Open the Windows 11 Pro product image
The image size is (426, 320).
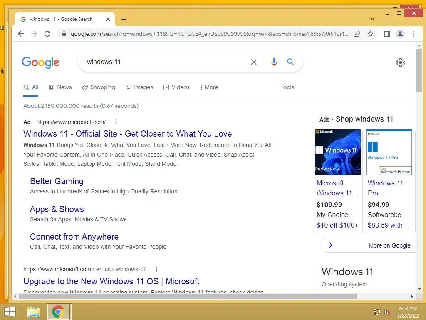(x=389, y=152)
